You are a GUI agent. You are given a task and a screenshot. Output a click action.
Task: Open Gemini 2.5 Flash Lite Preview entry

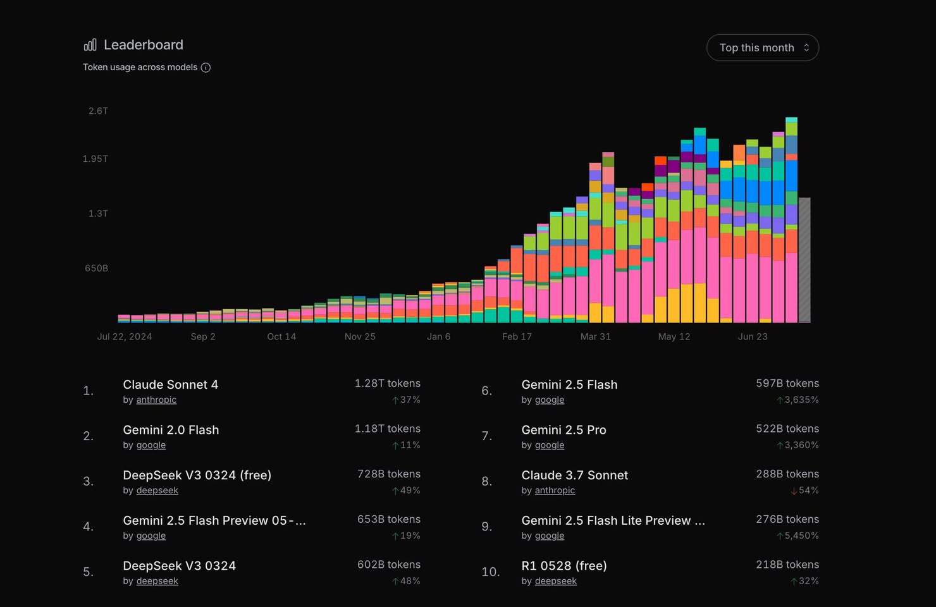pos(612,520)
